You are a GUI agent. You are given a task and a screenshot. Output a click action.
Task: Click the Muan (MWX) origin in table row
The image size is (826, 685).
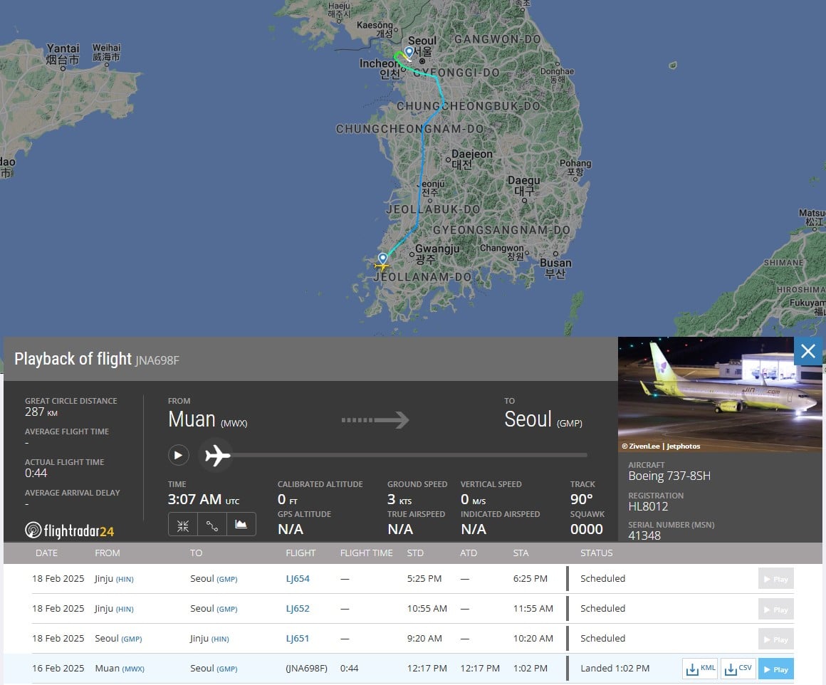[x=120, y=668]
